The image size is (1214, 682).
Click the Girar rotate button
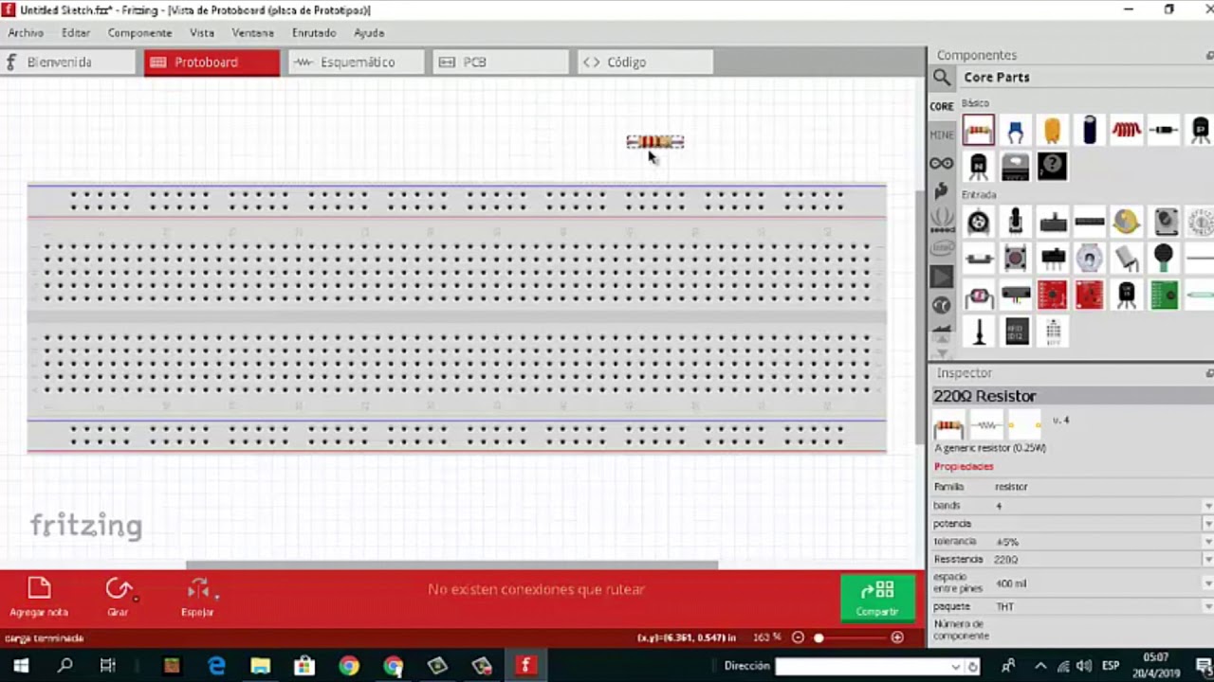click(x=119, y=597)
